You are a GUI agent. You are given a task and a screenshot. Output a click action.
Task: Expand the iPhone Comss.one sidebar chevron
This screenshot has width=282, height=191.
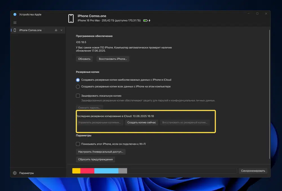61,30
